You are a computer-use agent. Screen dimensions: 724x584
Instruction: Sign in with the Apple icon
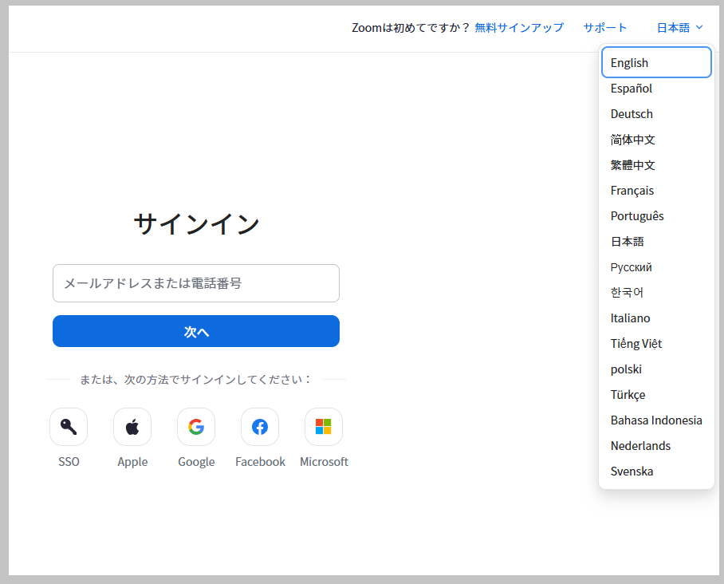tap(132, 427)
